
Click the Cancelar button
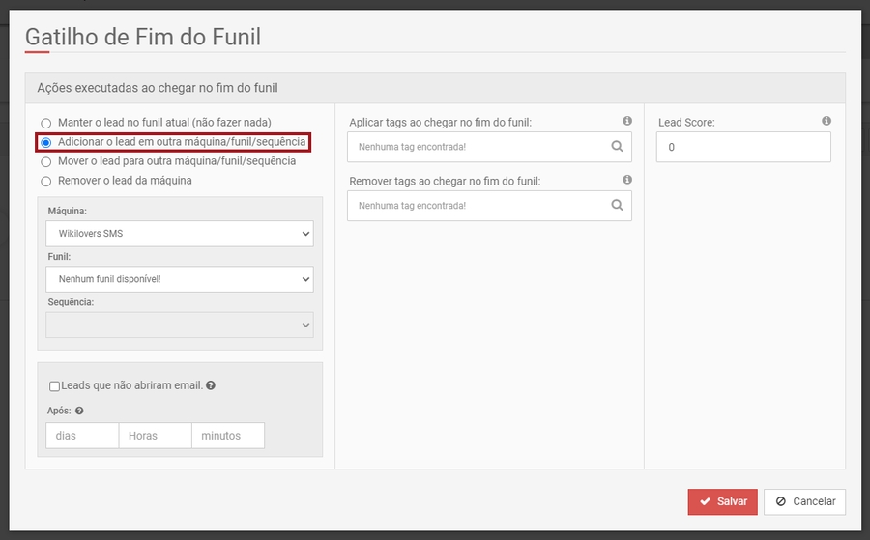click(804, 501)
